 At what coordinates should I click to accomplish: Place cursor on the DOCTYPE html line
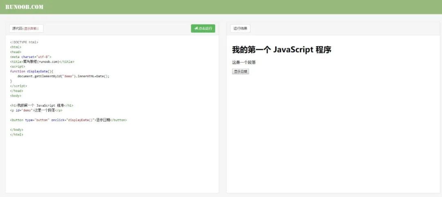tap(24, 42)
